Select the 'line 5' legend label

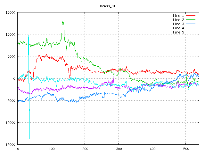coord(178,32)
